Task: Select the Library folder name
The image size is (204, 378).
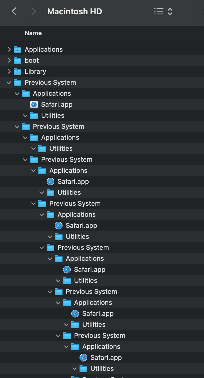Action: pos(35,72)
